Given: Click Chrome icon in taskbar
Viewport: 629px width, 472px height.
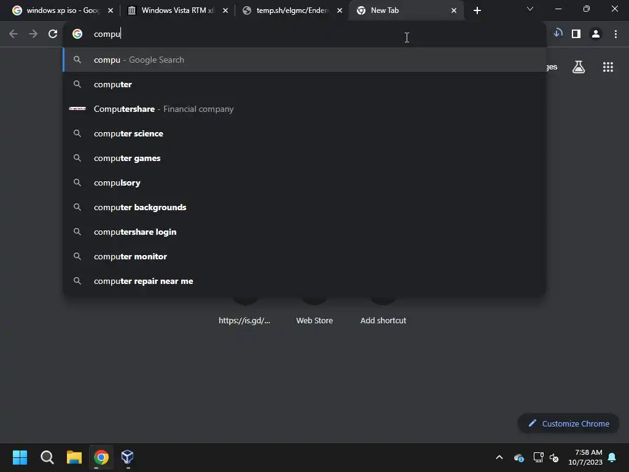Looking at the screenshot, I should (x=101, y=457).
